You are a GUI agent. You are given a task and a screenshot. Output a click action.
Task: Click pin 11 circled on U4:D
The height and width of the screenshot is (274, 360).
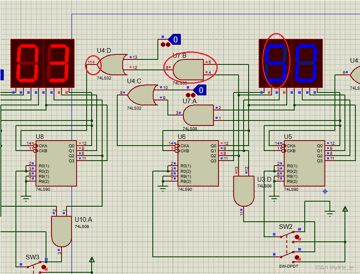pos(93,62)
